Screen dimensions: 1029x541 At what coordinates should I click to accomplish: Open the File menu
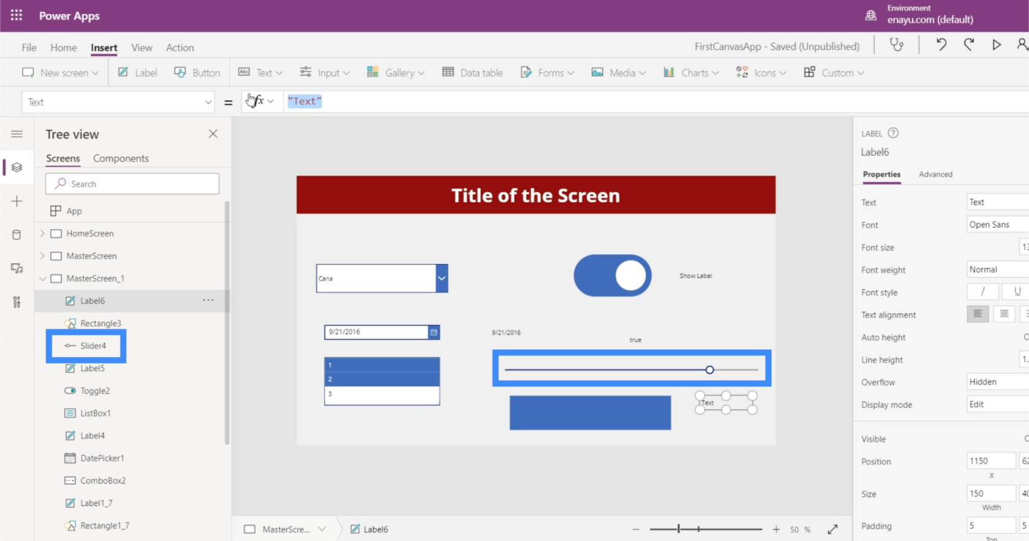point(29,47)
